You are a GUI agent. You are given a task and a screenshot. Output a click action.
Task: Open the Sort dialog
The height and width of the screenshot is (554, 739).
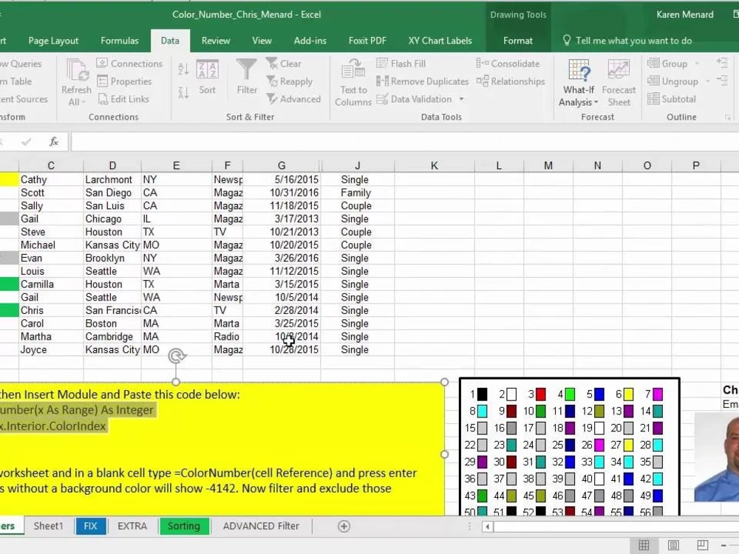click(x=207, y=78)
